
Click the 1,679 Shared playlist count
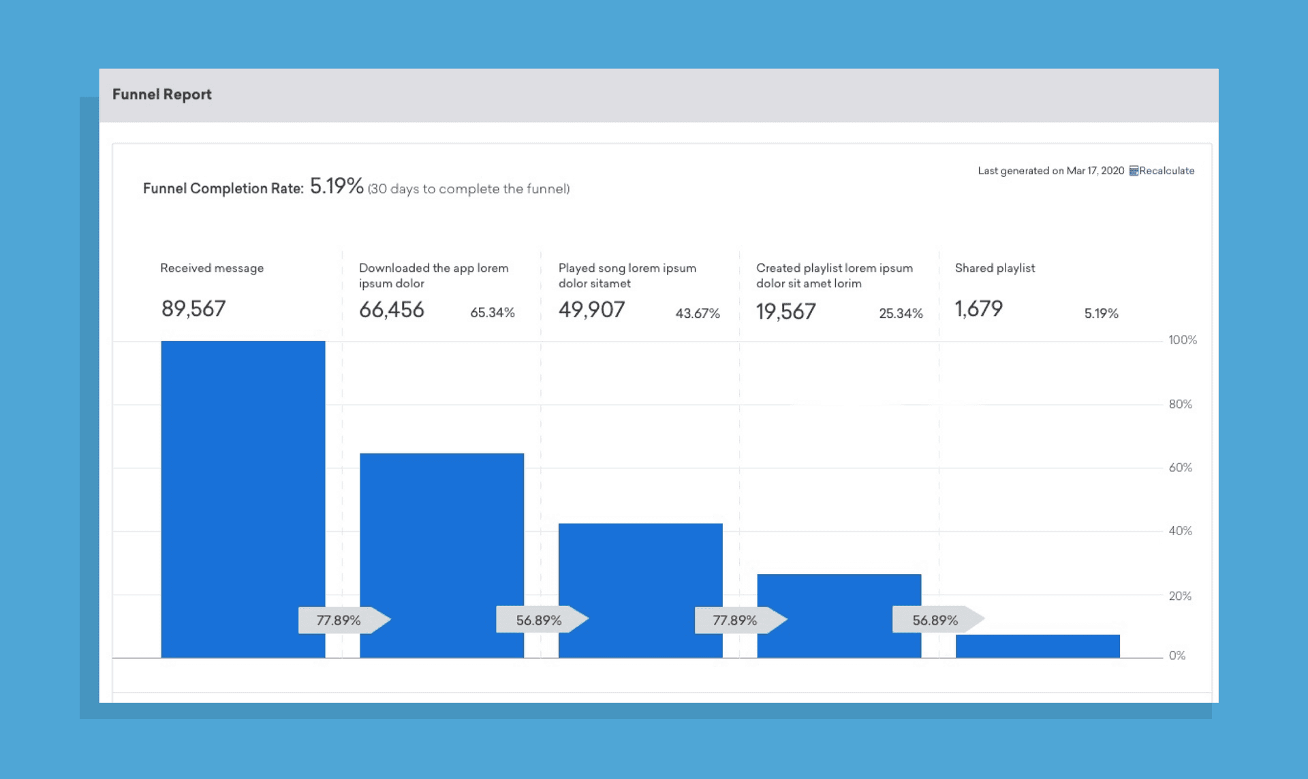[x=979, y=308]
